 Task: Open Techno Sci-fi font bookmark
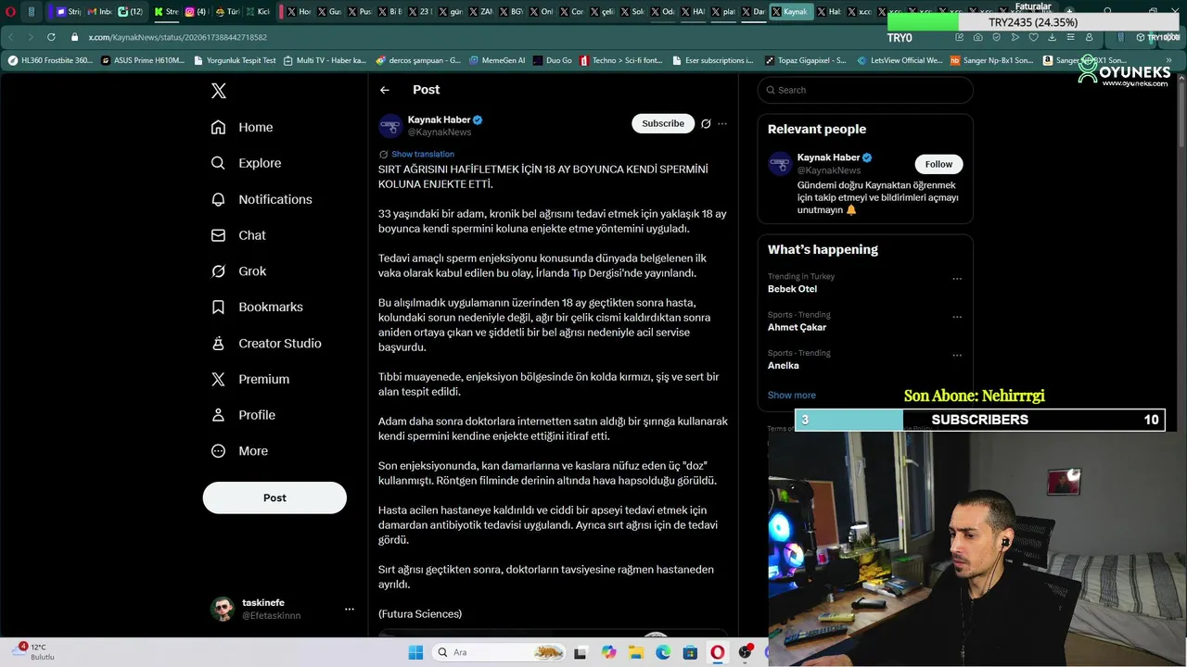tap(621, 60)
